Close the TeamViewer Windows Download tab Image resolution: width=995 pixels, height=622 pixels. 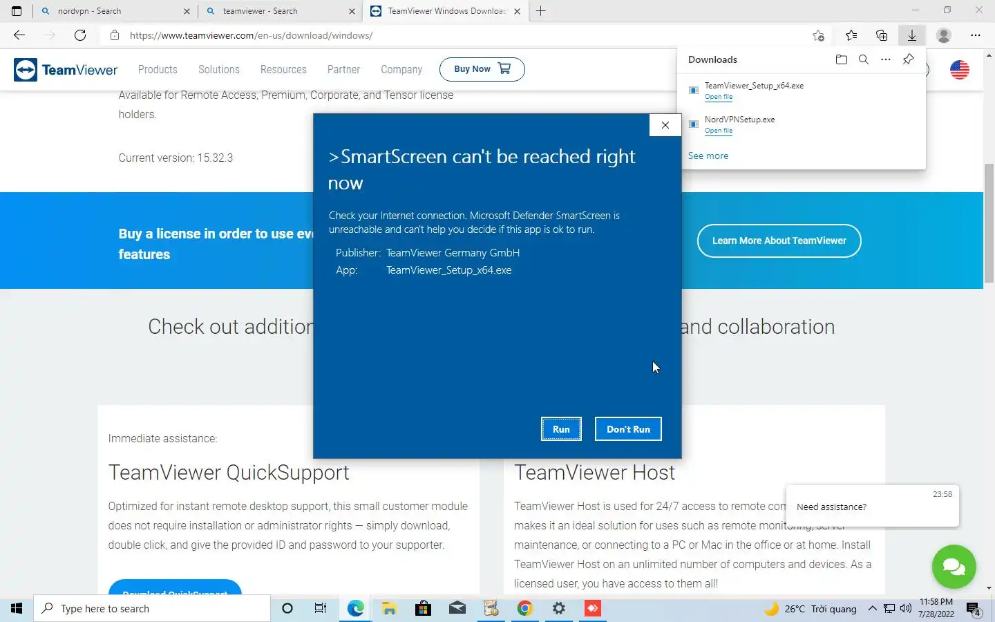(x=517, y=11)
